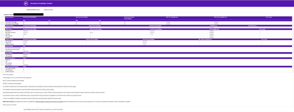Click the FTTP Install Process column header
Screen dimensions: 294x112
click(x=252, y=26)
